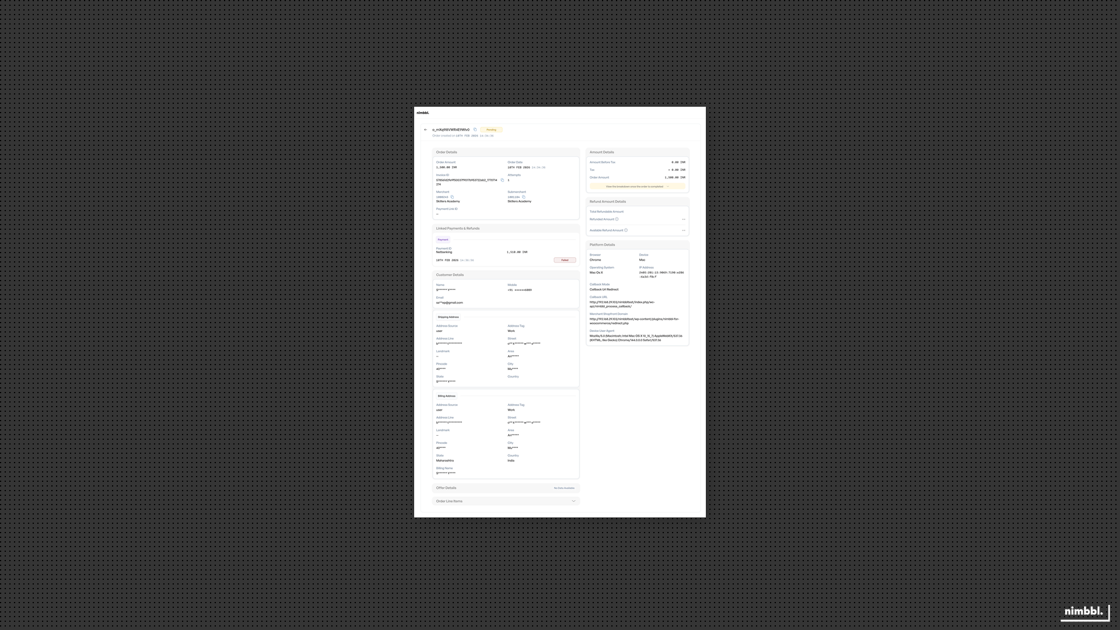Click the back arrow beside the order ID
1120x630 pixels.
pyautogui.click(x=426, y=129)
